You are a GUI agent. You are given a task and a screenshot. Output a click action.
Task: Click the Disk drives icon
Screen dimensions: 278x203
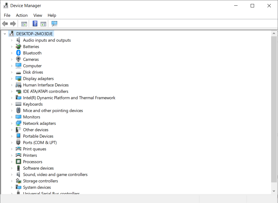(x=18, y=72)
